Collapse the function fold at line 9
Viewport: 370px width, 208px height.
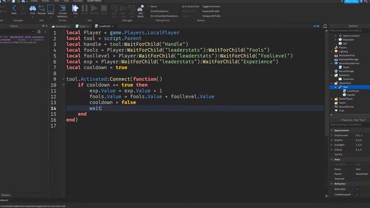point(63,79)
